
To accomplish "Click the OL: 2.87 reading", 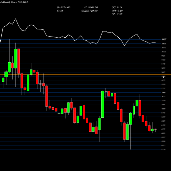I will [x=117, y=14].
